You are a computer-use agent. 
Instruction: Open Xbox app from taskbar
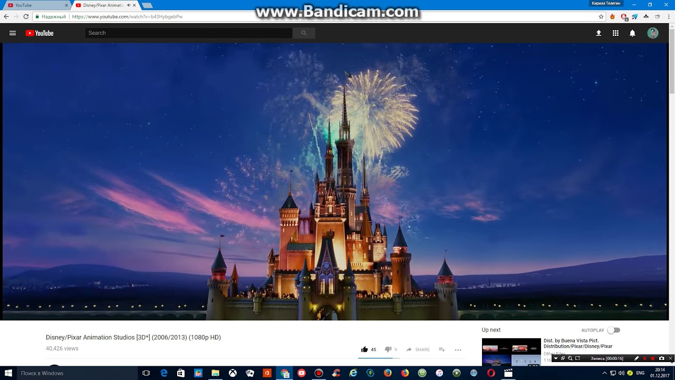click(x=233, y=373)
